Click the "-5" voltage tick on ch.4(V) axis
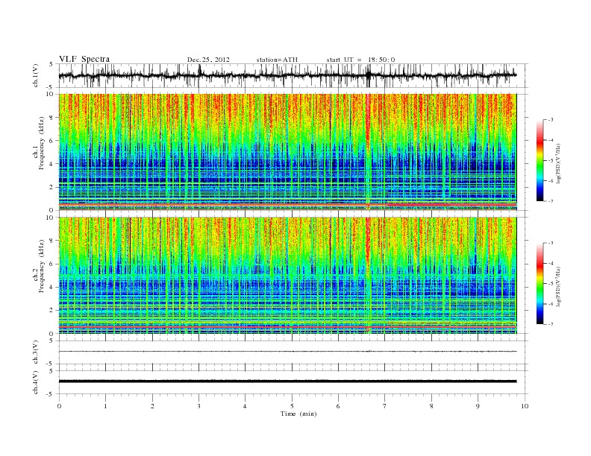 point(51,394)
